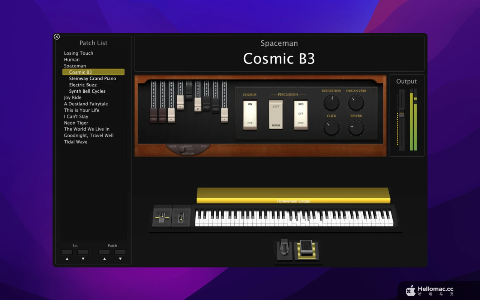Click the Output label

pyautogui.click(x=406, y=81)
